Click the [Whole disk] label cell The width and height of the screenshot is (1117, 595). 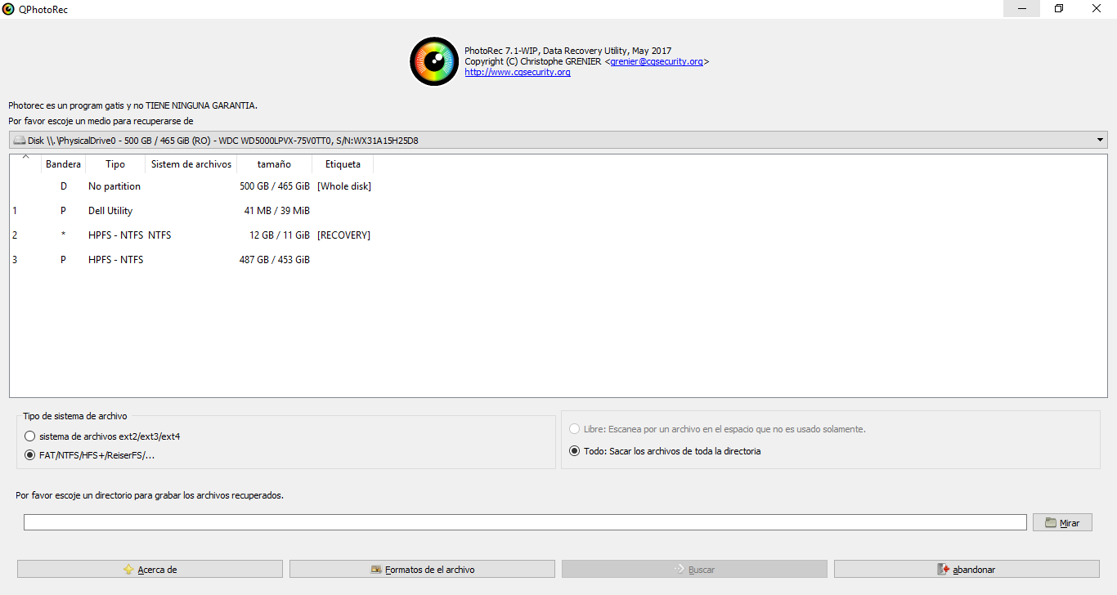click(344, 186)
